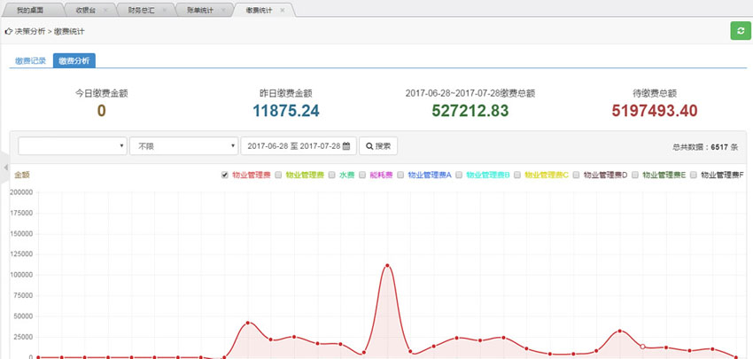
Task: Close the 缴费统计 tab with its x icon
Action: [x=283, y=10]
